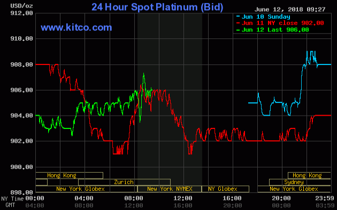Click the 08:00 NY time axis label
337x210 pixels.
pos(134,198)
